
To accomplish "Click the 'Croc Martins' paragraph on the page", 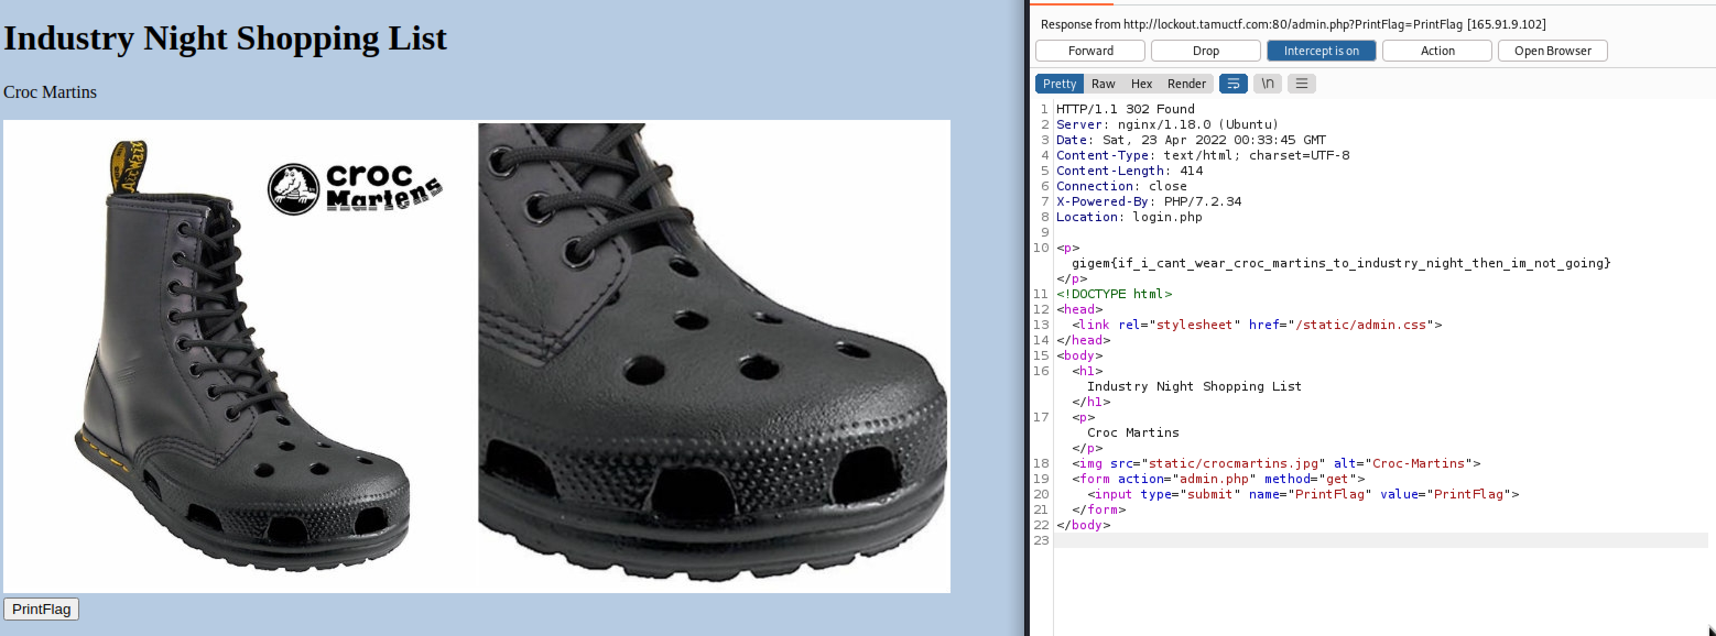I will (50, 92).
